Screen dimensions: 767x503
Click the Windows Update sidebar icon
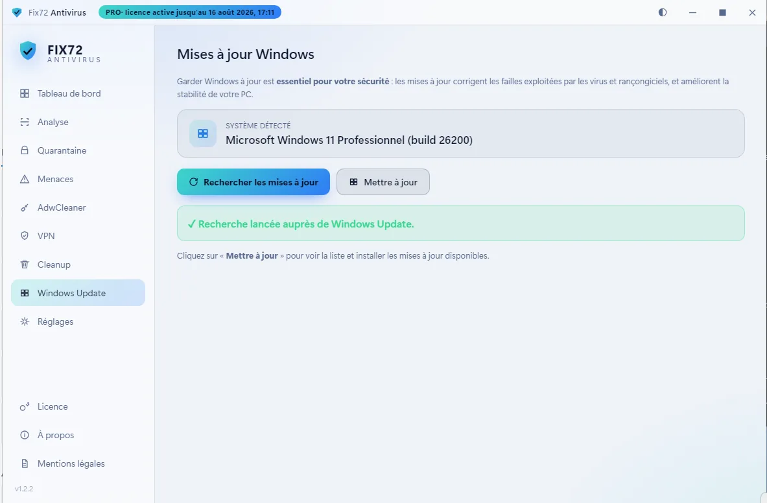coord(25,293)
